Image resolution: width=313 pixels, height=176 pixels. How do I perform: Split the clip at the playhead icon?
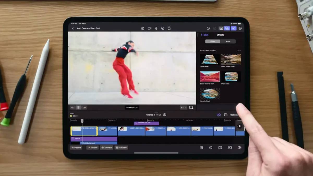(x=220, y=148)
